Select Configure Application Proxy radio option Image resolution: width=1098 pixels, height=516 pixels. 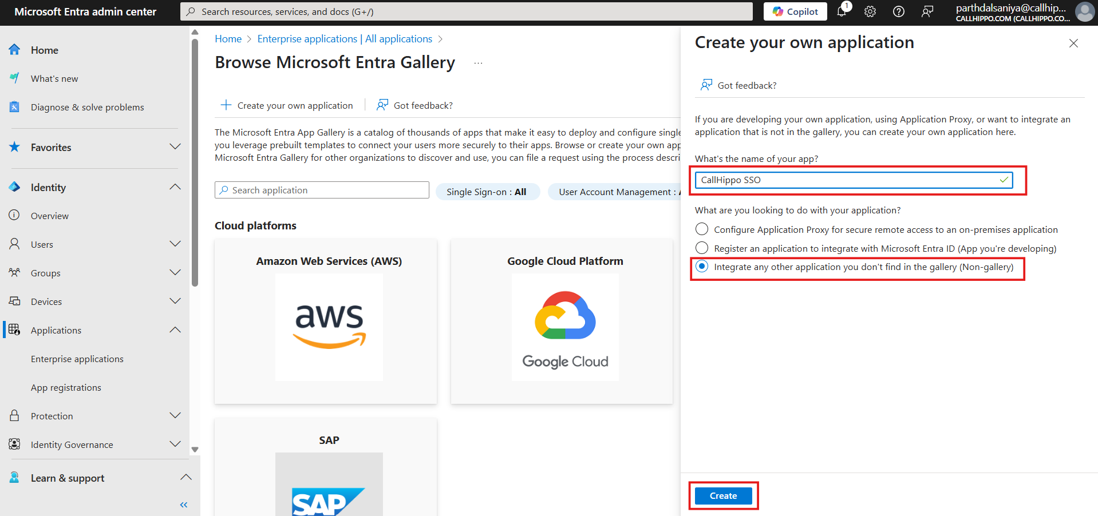(x=702, y=229)
